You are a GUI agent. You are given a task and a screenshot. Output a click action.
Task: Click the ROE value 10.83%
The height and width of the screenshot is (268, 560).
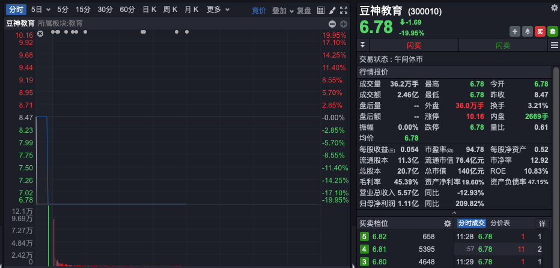coord(536,171)
